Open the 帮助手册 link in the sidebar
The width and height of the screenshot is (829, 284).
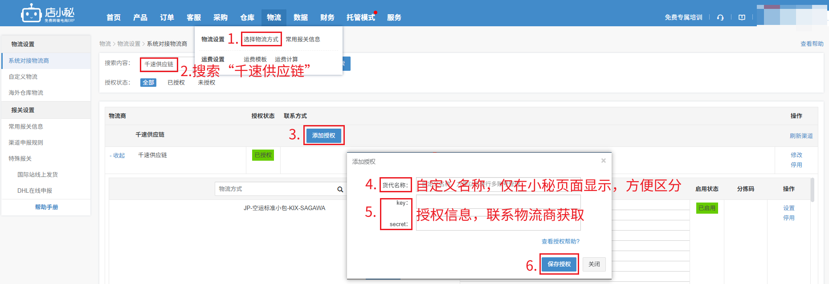[x=46, y=207]
